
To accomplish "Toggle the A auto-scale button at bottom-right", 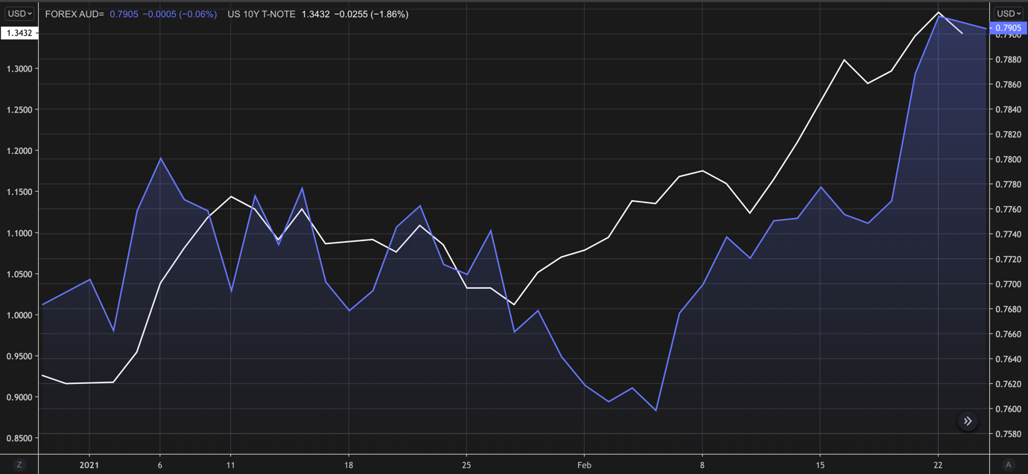I will click(x=1009, y=464).
